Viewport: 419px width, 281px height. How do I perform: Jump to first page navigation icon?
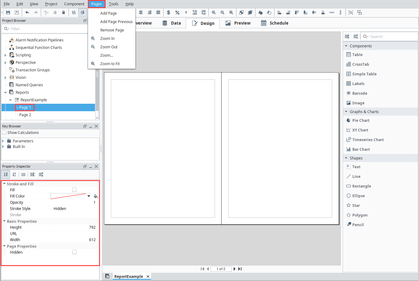click(x=202, y=269)
